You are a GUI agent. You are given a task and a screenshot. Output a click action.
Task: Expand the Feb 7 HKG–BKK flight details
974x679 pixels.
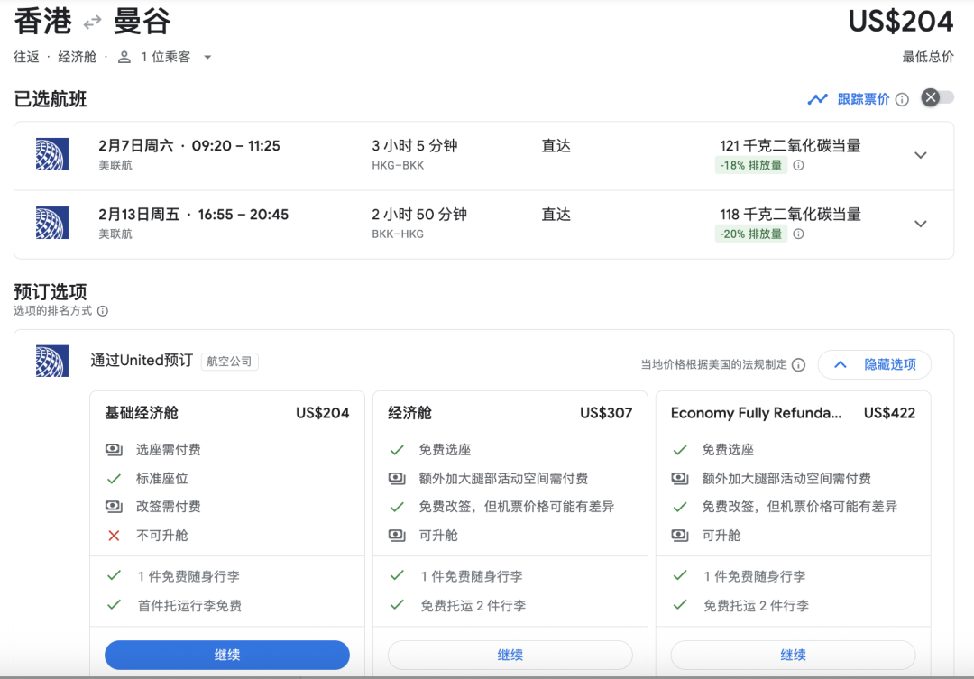pos(920,155)
